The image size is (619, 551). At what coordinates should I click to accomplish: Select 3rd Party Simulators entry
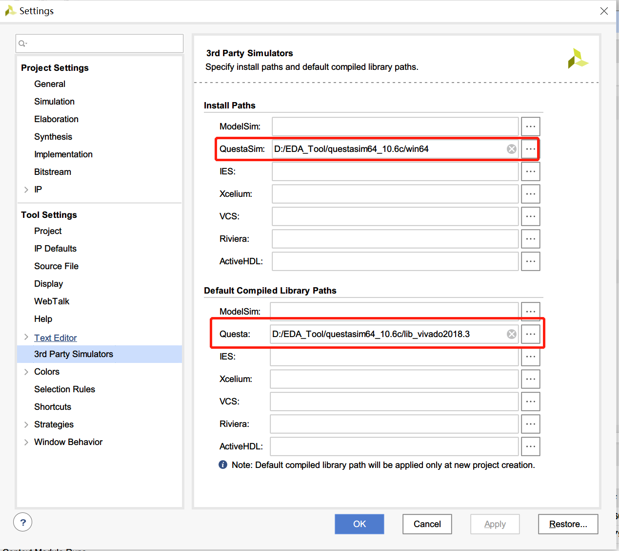click(x=100, y=354)
